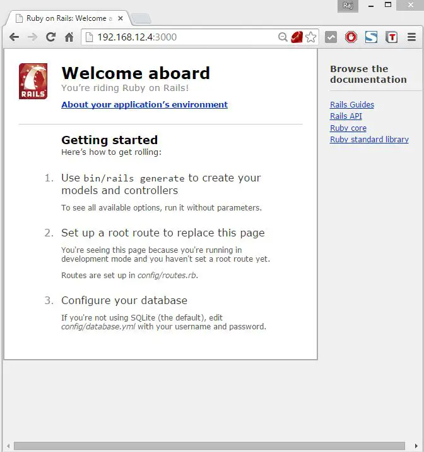Open the Rails Guides link

(352, 105)
